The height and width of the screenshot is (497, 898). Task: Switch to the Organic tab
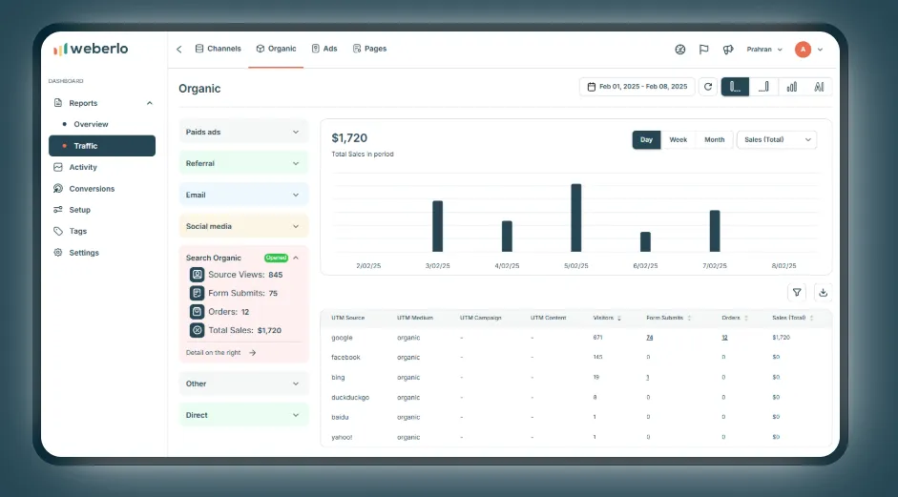276,49
